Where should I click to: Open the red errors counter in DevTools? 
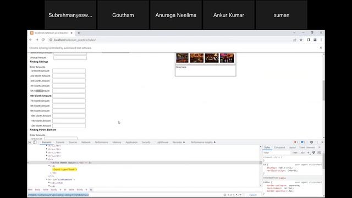click(296, 142)
